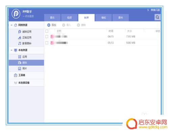Switch to the 图书 tab

click(x=120, y=18)
